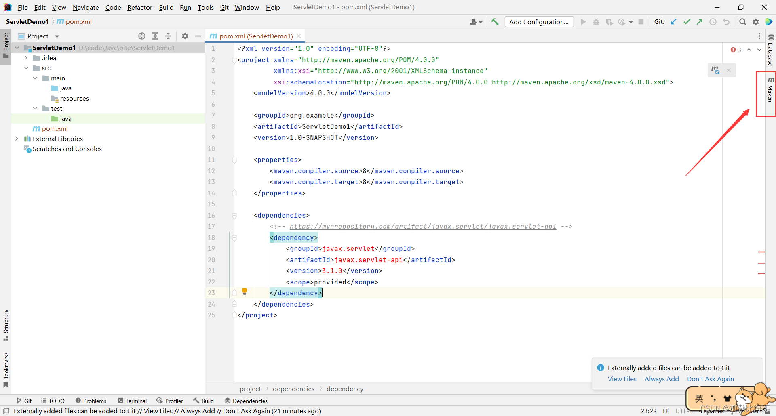Viewport: 776px width, 416px height.
Task: Open Run with Profiler dropdown arrow
Action: pyautogui.click(x=631, y=22)
